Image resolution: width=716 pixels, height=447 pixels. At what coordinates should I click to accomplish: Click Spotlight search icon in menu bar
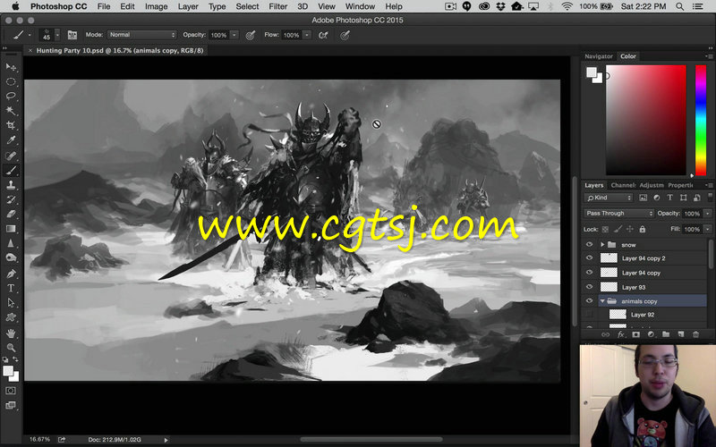click(679, 6)
